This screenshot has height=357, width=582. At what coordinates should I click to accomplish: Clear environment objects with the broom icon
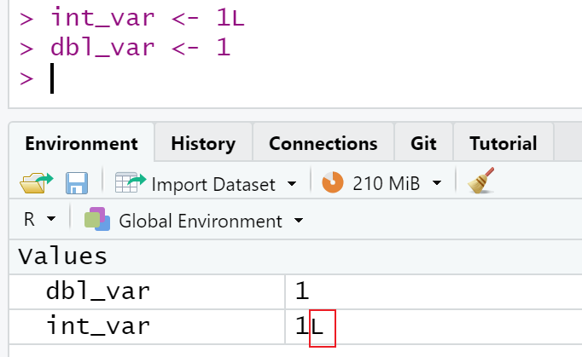tap(481, 181)
